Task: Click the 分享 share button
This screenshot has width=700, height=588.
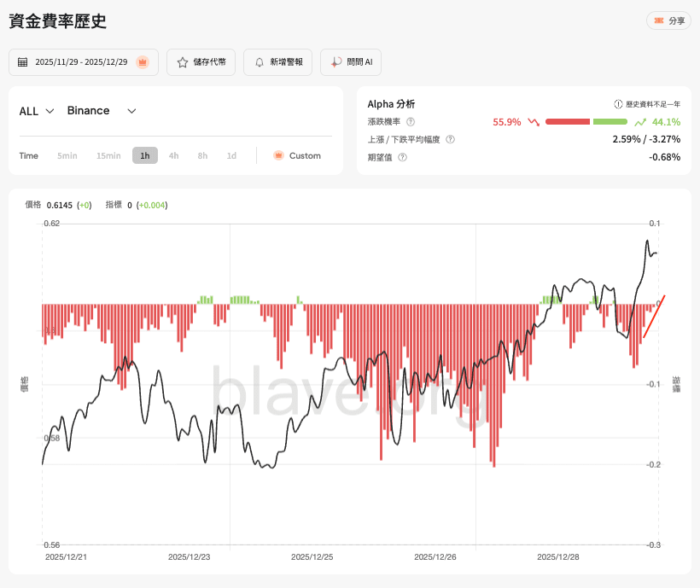Action: (668, 20)
